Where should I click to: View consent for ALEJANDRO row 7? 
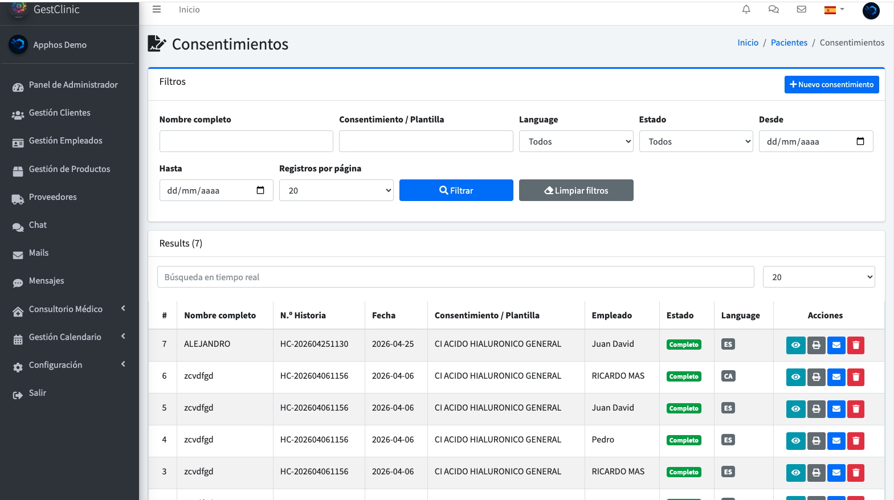795,345
